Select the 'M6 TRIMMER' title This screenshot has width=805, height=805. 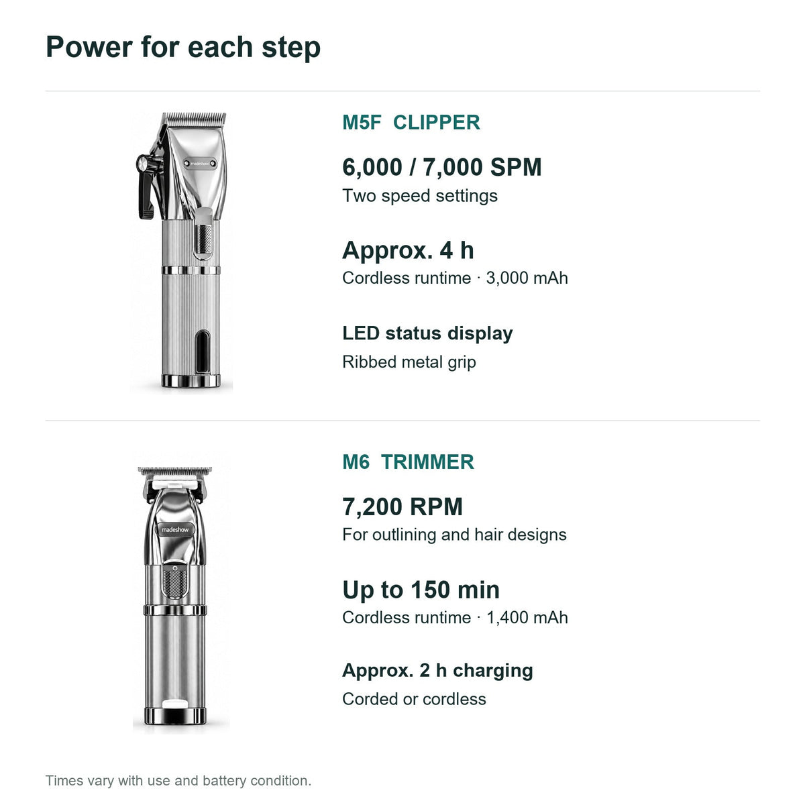(408, 462)
